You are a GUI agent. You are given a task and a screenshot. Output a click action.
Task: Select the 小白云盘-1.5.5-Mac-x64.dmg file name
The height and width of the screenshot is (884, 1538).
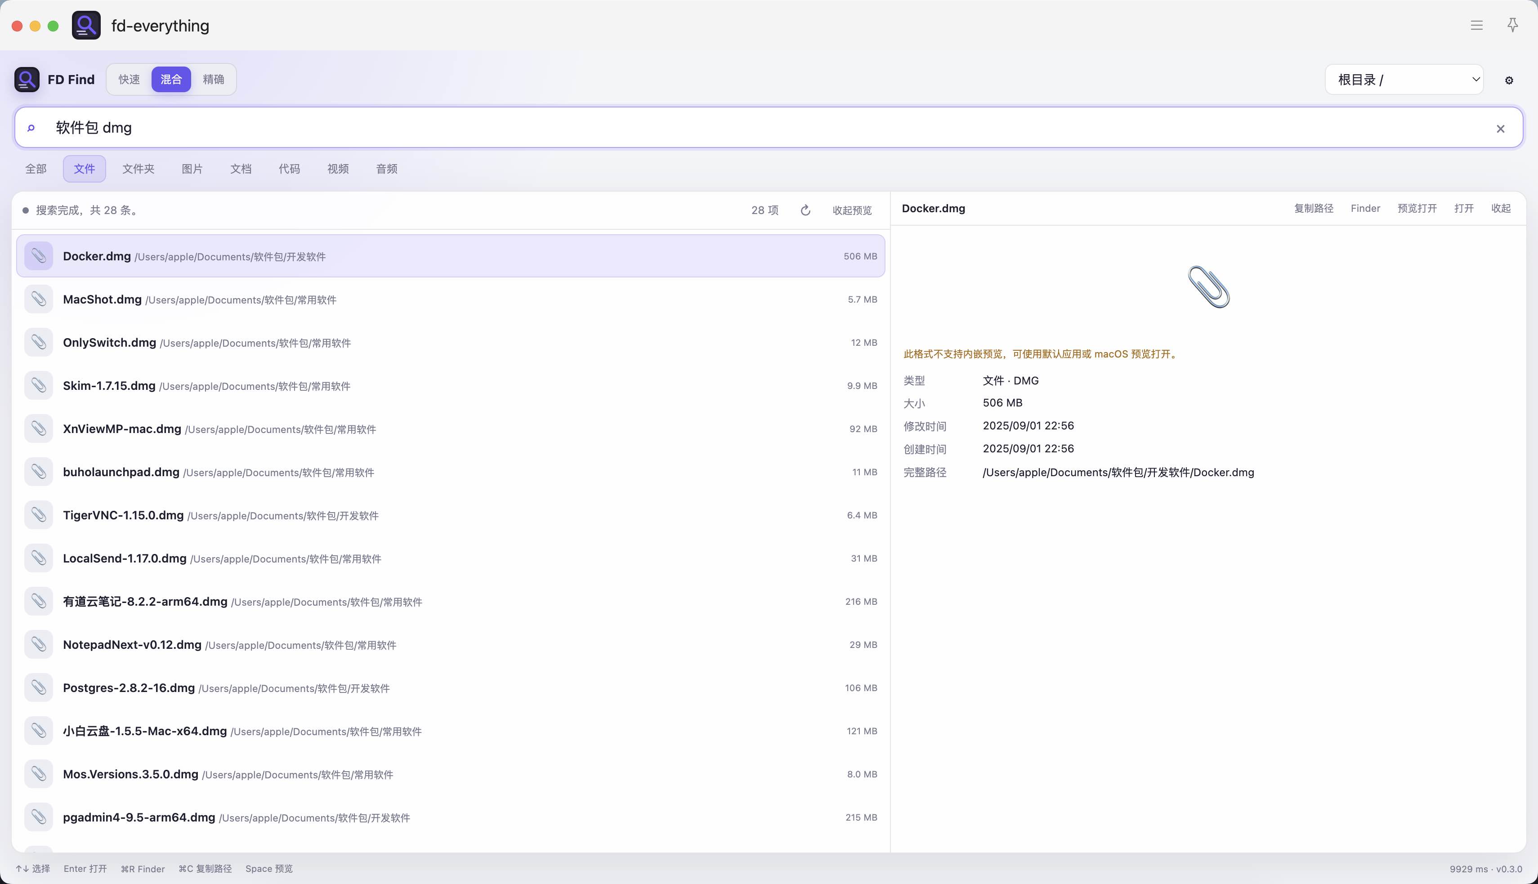145,730
